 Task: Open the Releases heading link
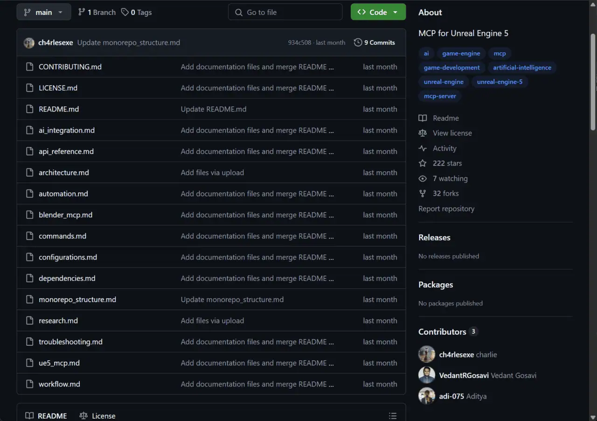coord(434,238)
